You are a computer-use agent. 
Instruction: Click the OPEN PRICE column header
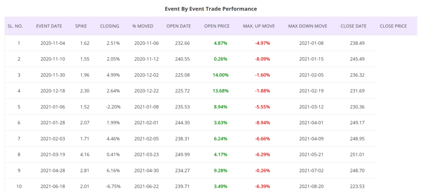[217, 26]
